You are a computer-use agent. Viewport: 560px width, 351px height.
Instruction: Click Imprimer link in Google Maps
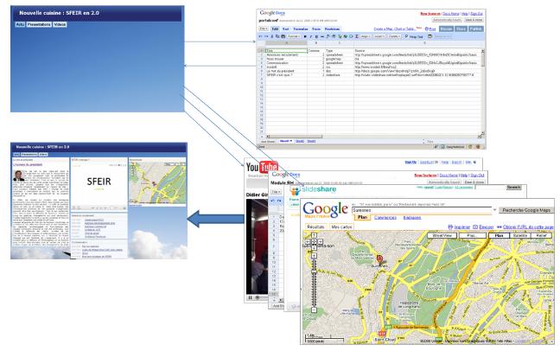(x=459, y=227)
